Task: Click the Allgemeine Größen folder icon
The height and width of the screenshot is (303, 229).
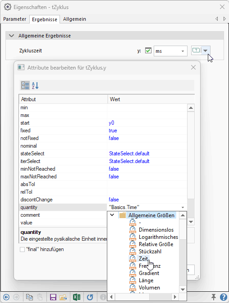Action: coord(123,215)
